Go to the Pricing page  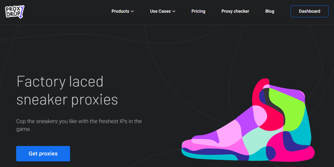click(x=198, y=11)
